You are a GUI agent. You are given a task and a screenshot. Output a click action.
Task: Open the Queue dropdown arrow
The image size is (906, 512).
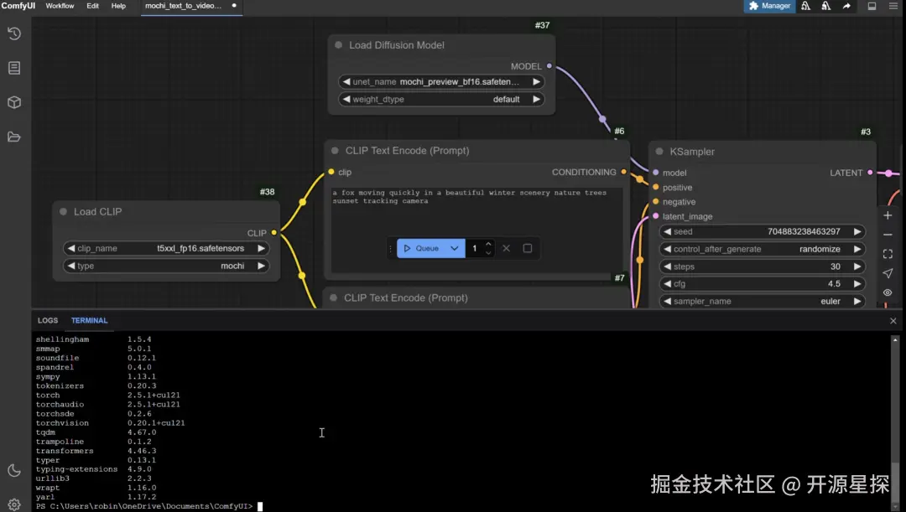[x=454, y=248]
